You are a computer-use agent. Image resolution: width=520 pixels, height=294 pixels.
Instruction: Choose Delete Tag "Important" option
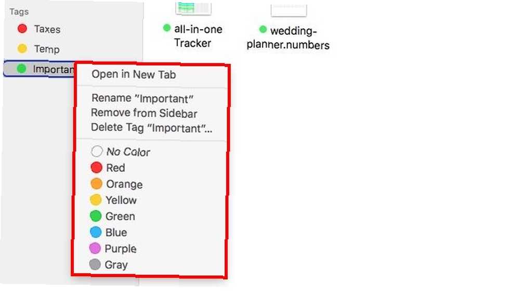pyautogui.click(x=151, y=128)
